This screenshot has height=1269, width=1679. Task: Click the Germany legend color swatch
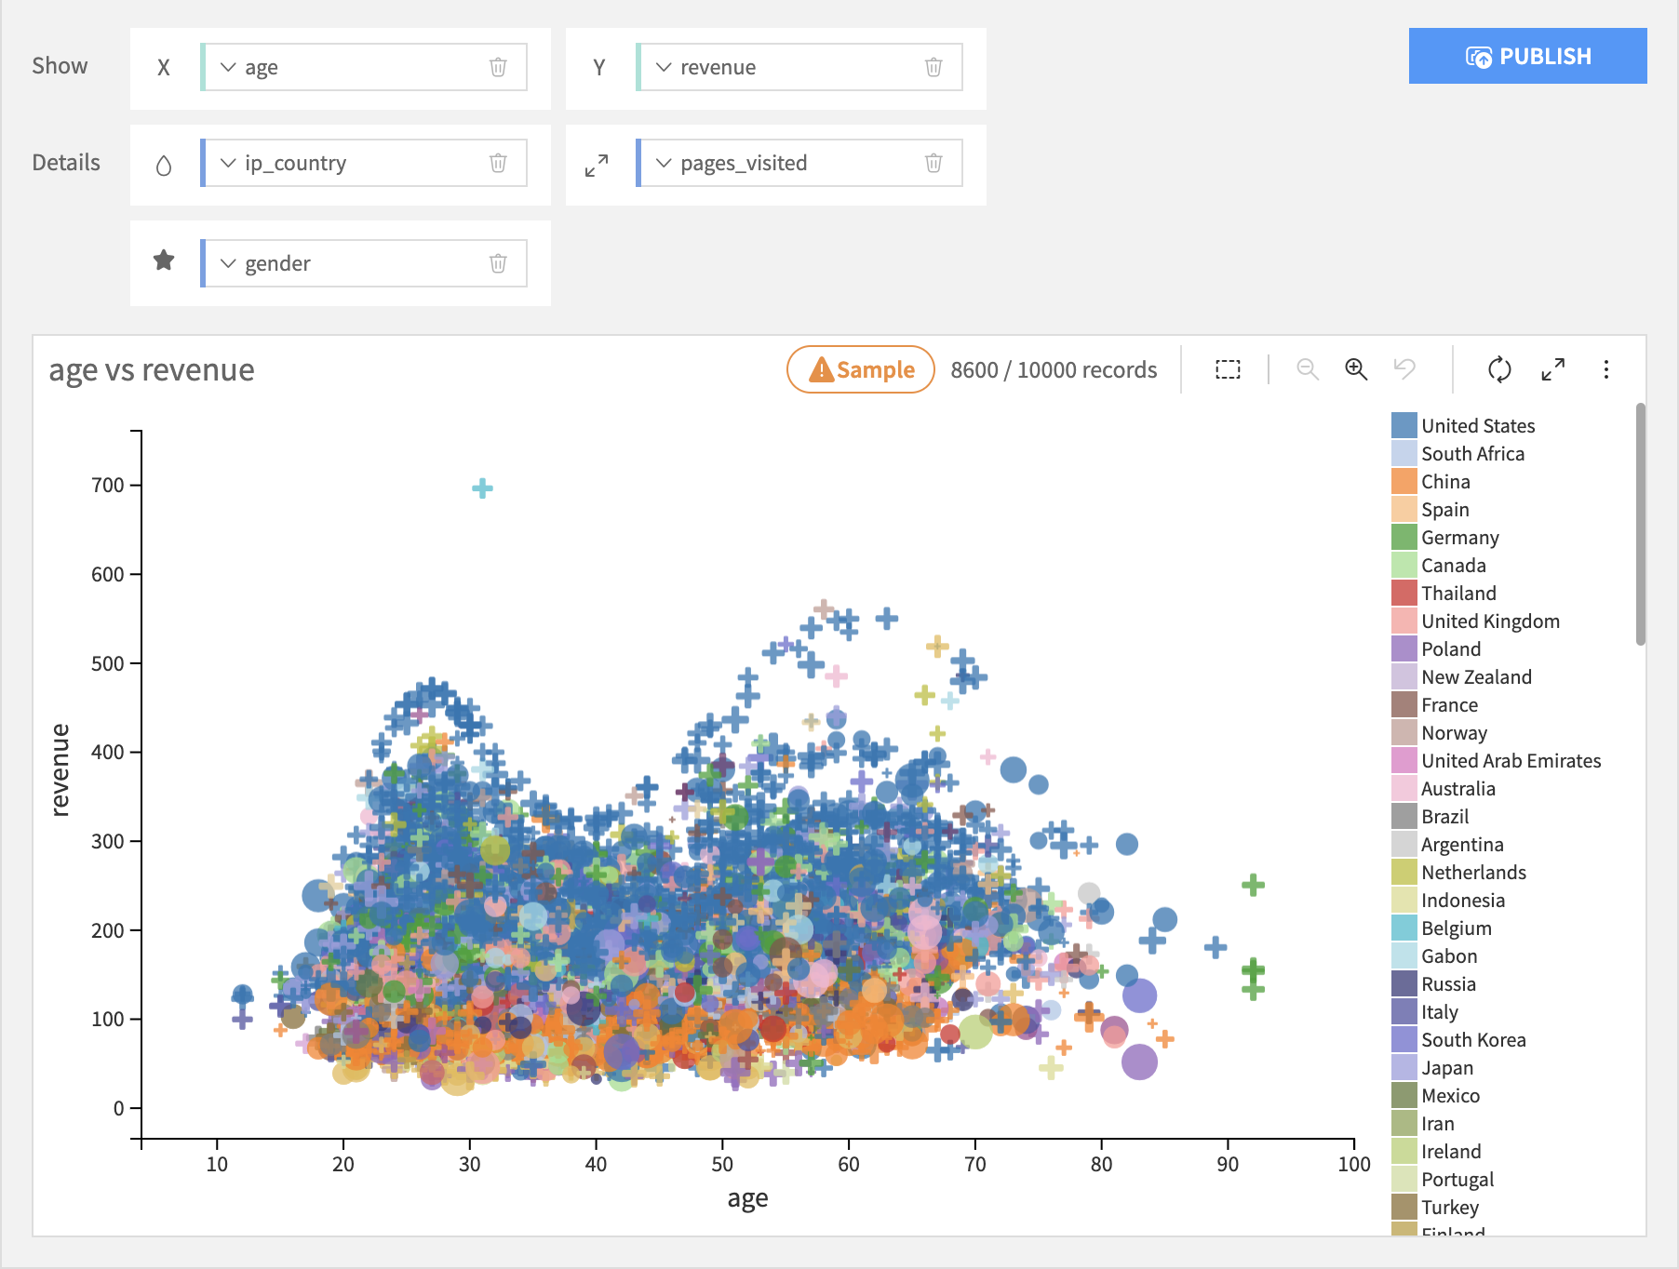(x=1404, y=537)
